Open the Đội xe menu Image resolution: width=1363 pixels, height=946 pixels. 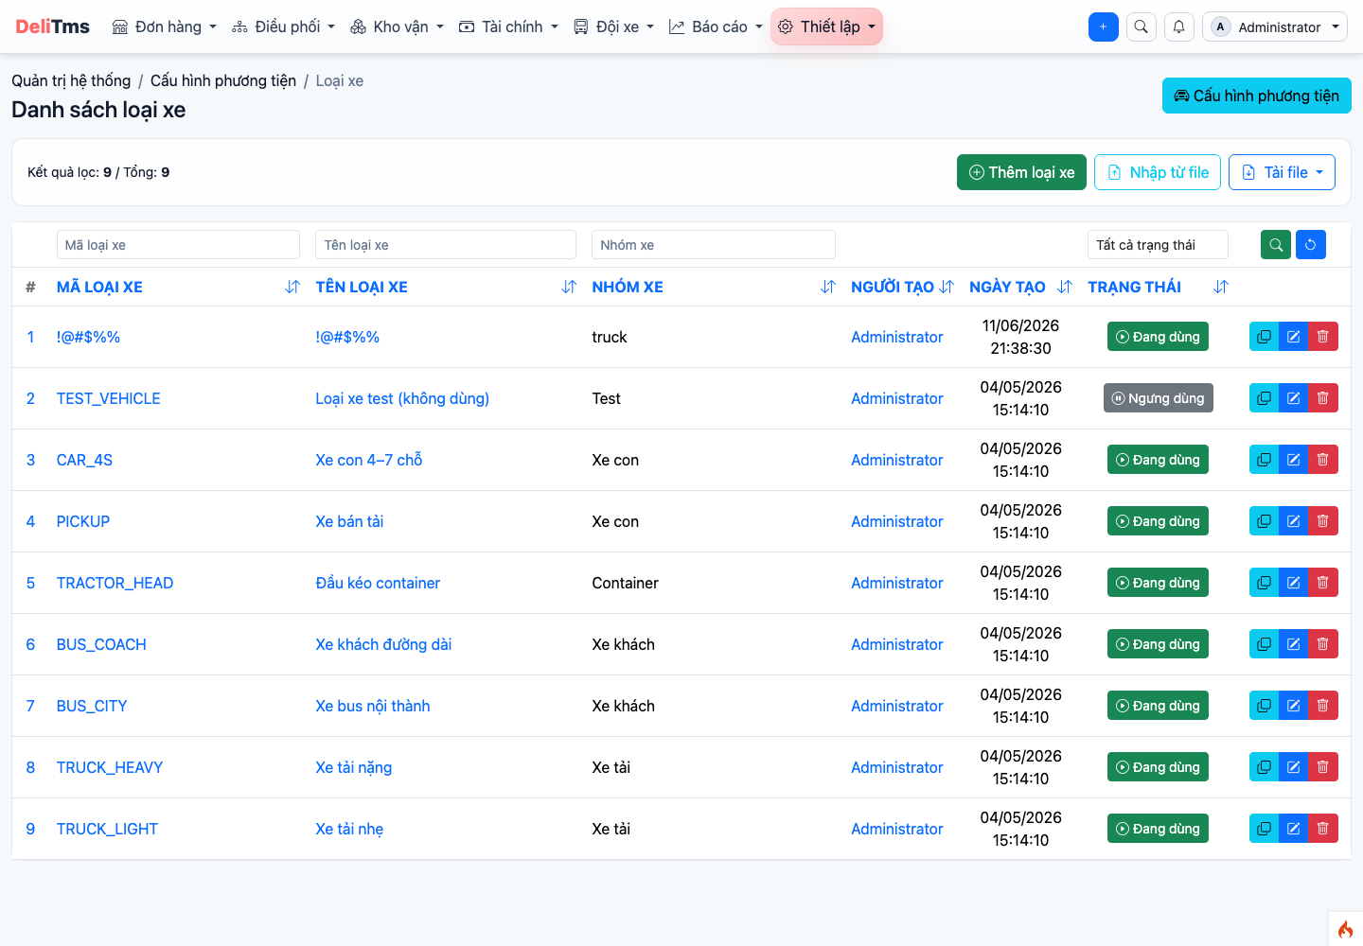[614, 26]
